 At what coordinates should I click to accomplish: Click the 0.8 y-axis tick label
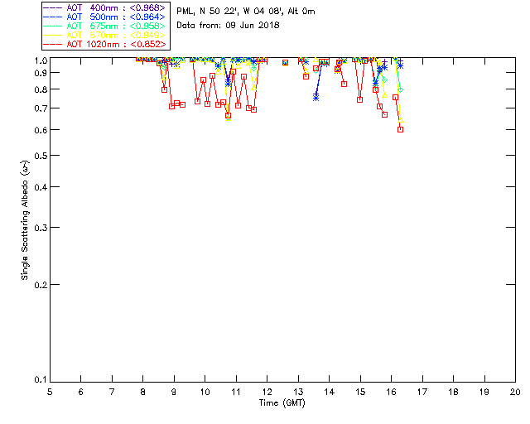click(41, 89)
